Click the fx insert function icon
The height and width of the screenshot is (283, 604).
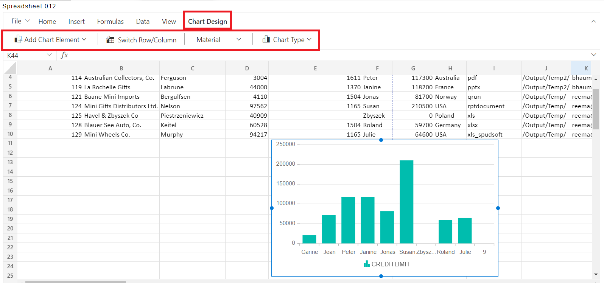tap(64, 55)
